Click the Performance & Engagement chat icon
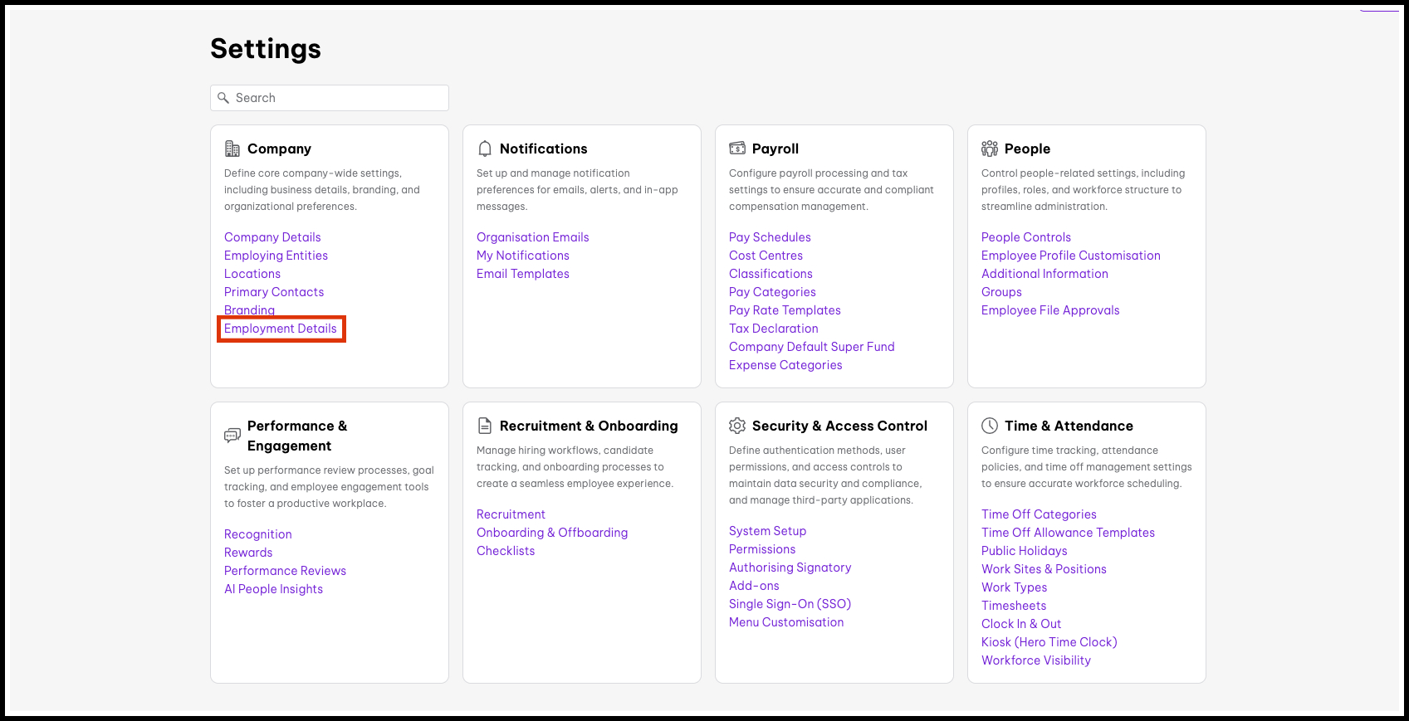The height and width of the screenshot is (721, 1409). click(232, 436)
